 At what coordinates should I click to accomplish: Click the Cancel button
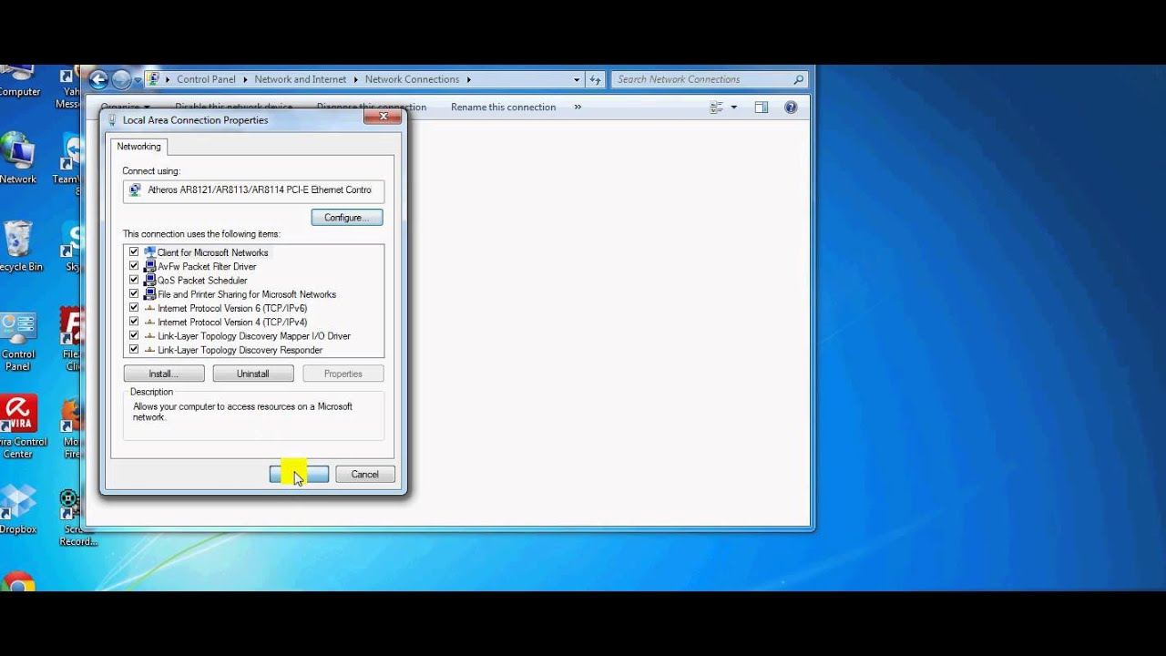click(x=364, y=474)
